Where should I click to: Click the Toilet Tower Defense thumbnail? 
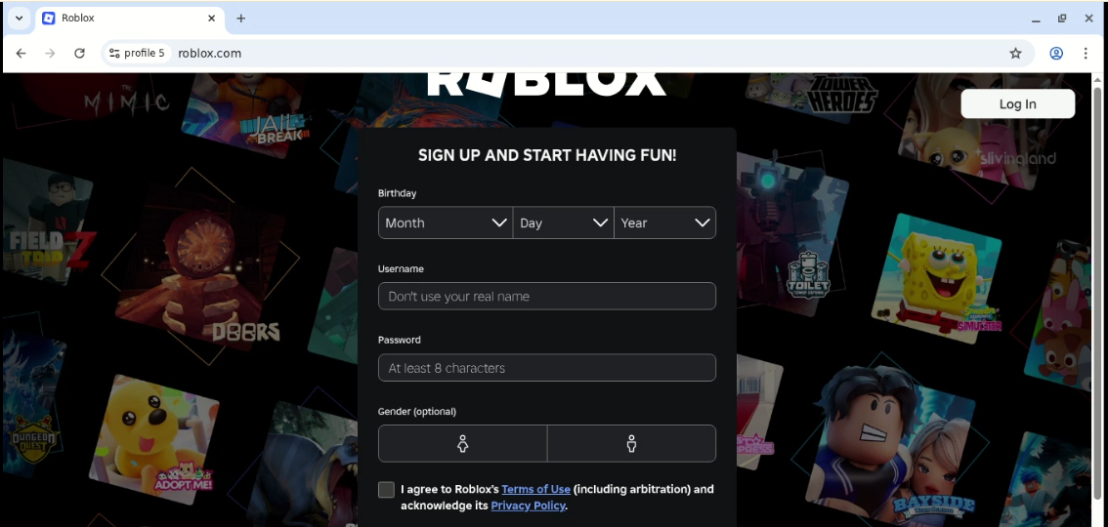[x=791, y=233]
